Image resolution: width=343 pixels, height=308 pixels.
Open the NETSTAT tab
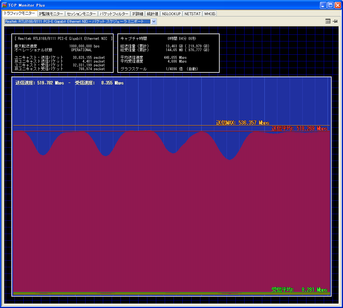(192, 14)
